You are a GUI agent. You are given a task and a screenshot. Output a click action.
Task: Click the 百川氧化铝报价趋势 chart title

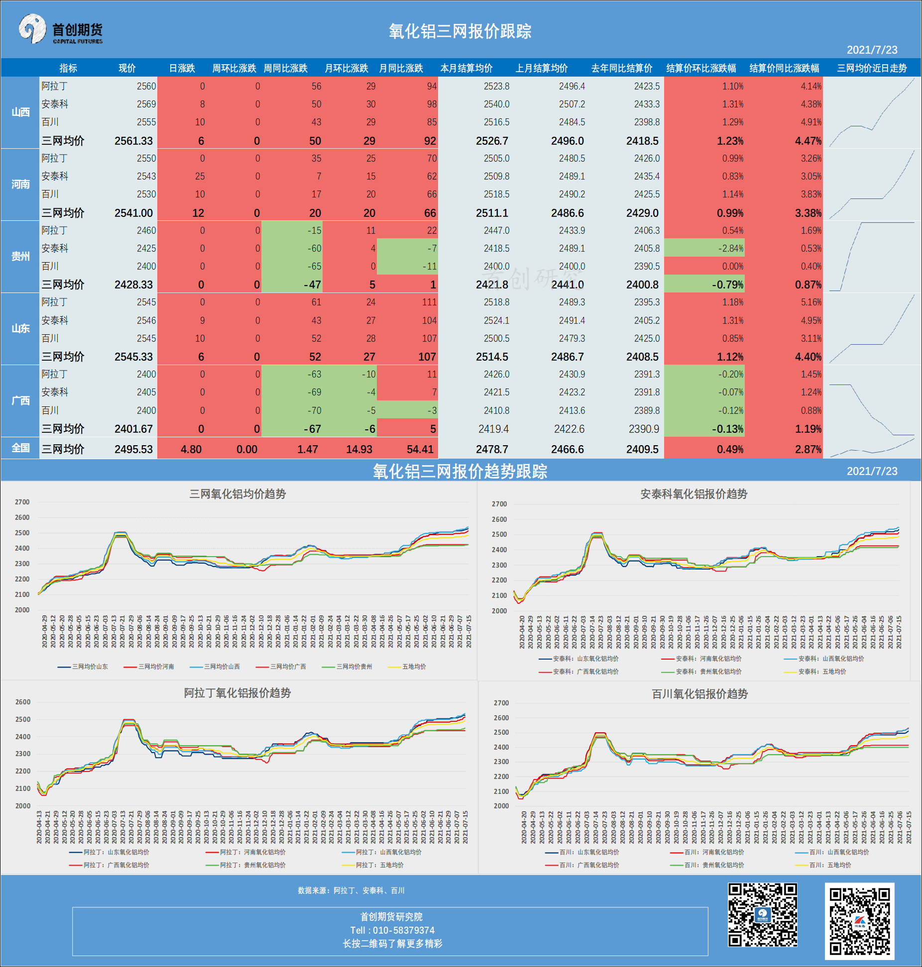click(x=699, y=694)
